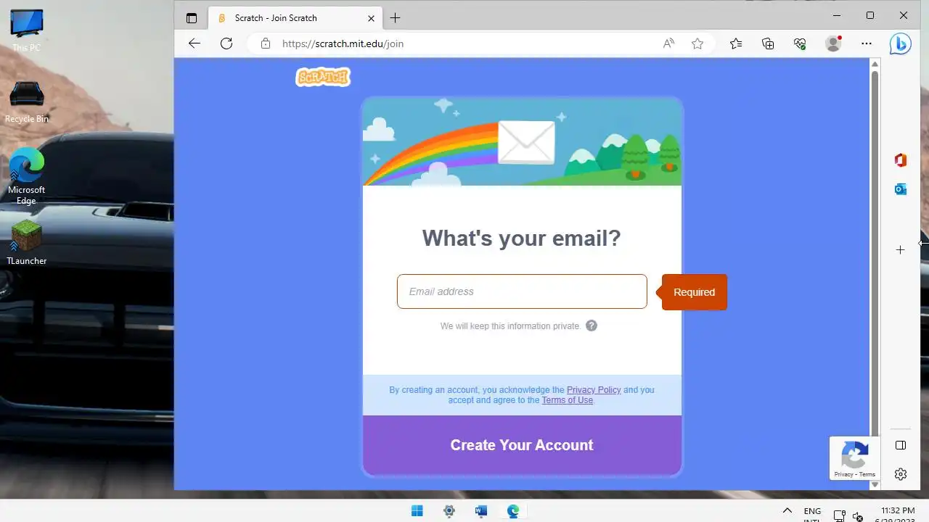Open the Tab actions menu icon

tap(192, 18)
